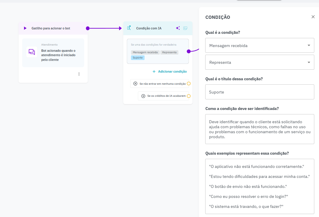Click play icon beside 'Se os créditos de IA acabarem'
The height and width of the screenshot is (217, 319).
[x=143, y=96]
